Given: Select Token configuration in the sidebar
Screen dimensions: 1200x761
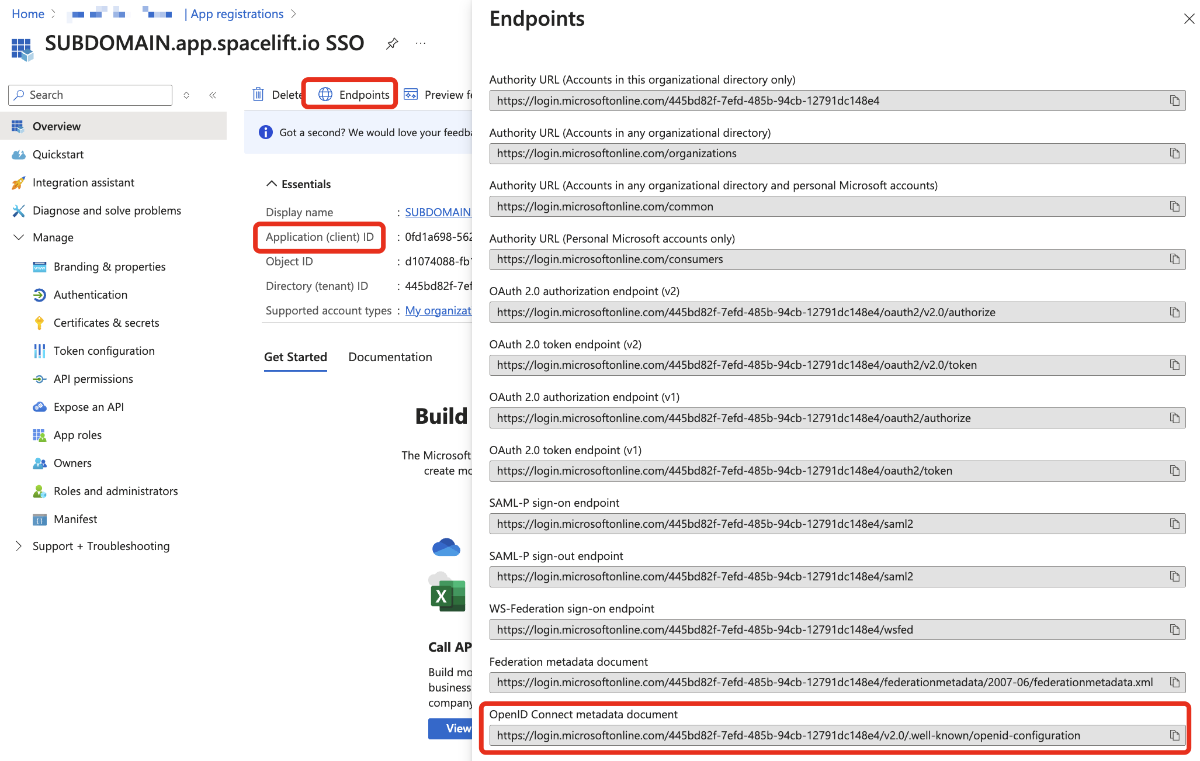Looking at the screenshot, I should [104, 351].
